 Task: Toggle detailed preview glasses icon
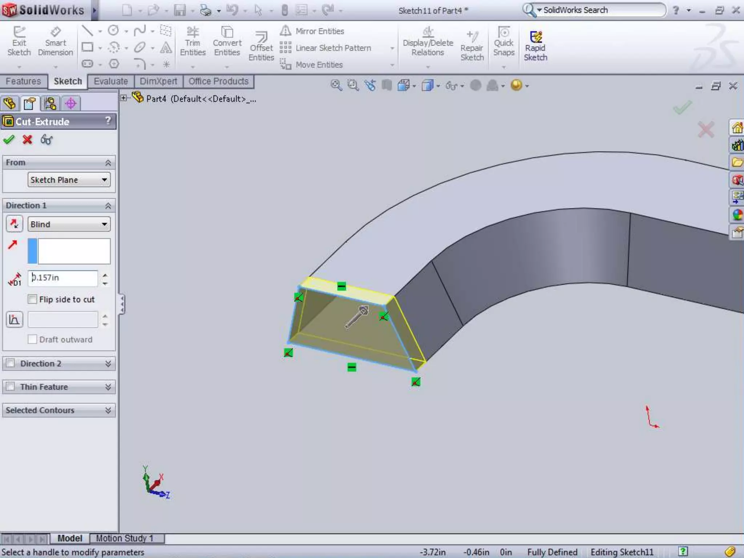pyautogui.click(x=46, y=139)
